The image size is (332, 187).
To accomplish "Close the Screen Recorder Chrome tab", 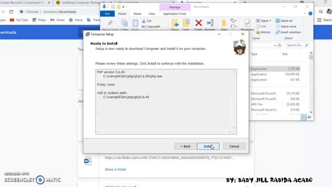I will 49,3.
